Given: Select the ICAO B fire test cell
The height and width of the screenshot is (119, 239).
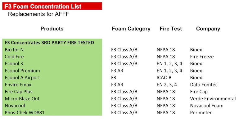Looking at the screenshot, I should pyautogui.click(x=164, y=78).
